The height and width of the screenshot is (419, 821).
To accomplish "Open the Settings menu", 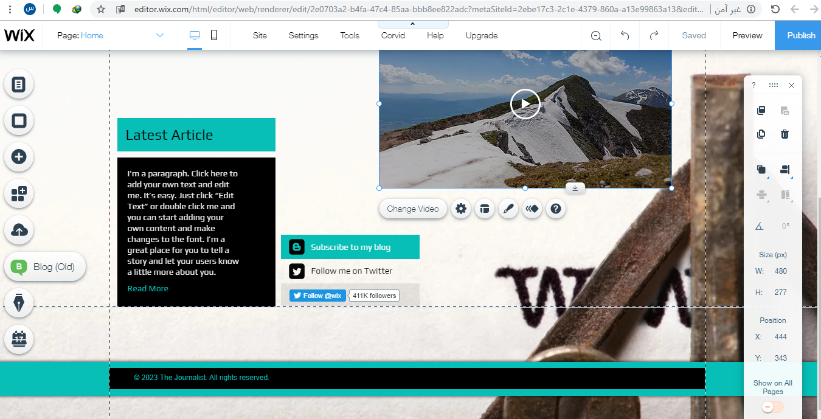I will pos(303,35).
